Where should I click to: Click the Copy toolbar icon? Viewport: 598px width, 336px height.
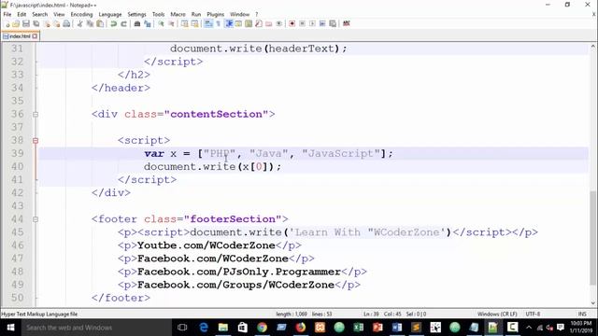tap(90, 24)
